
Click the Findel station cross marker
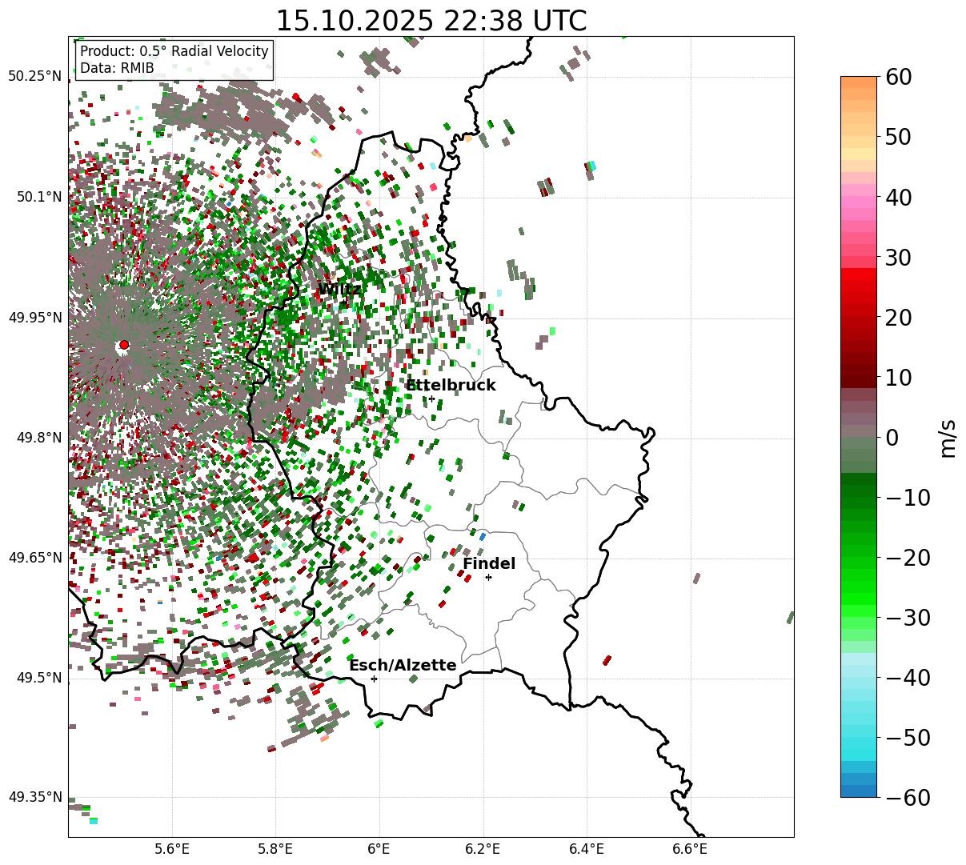click(488, 577)
